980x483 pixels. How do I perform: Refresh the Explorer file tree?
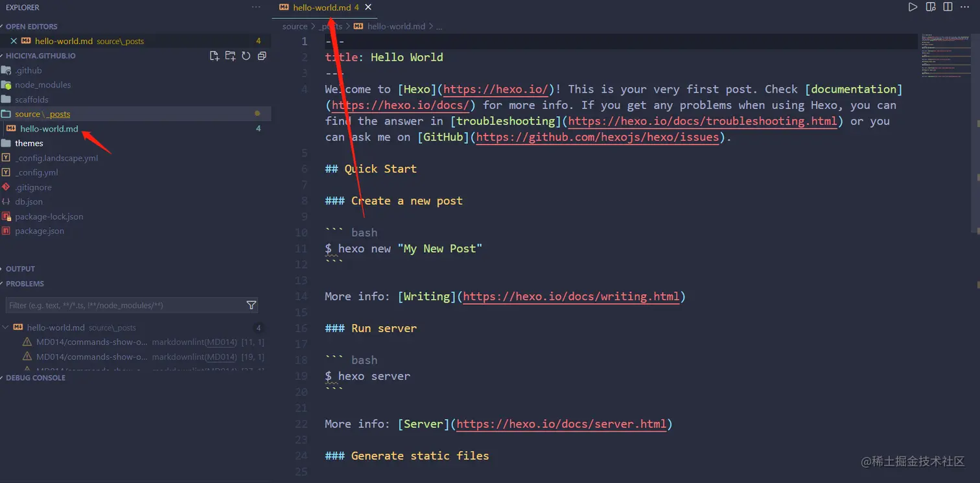(246, 56)
